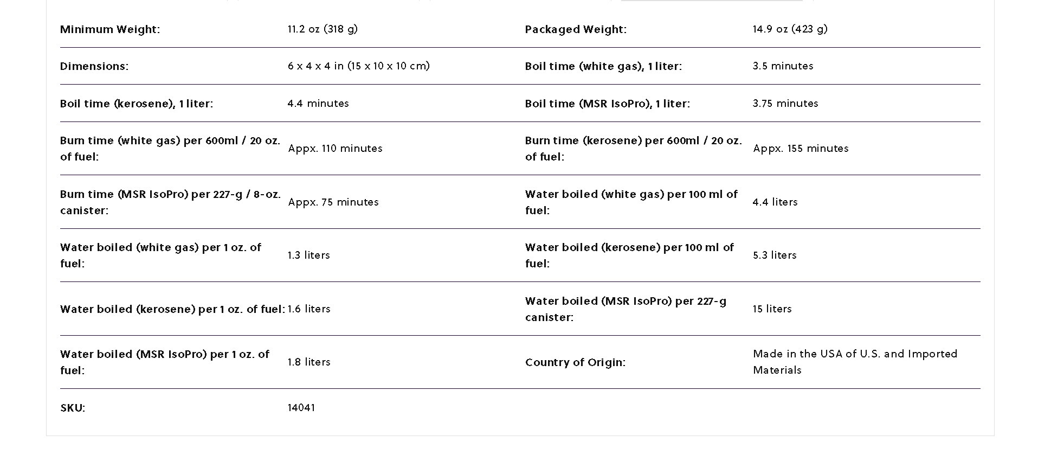Viewport: 1038px width, 461px height.
Task: Click the Boil time (white gas) label
Action: 603,66
